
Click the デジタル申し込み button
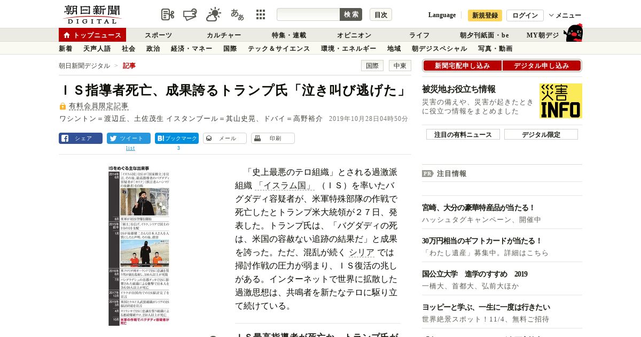click(x=542, y=66)
